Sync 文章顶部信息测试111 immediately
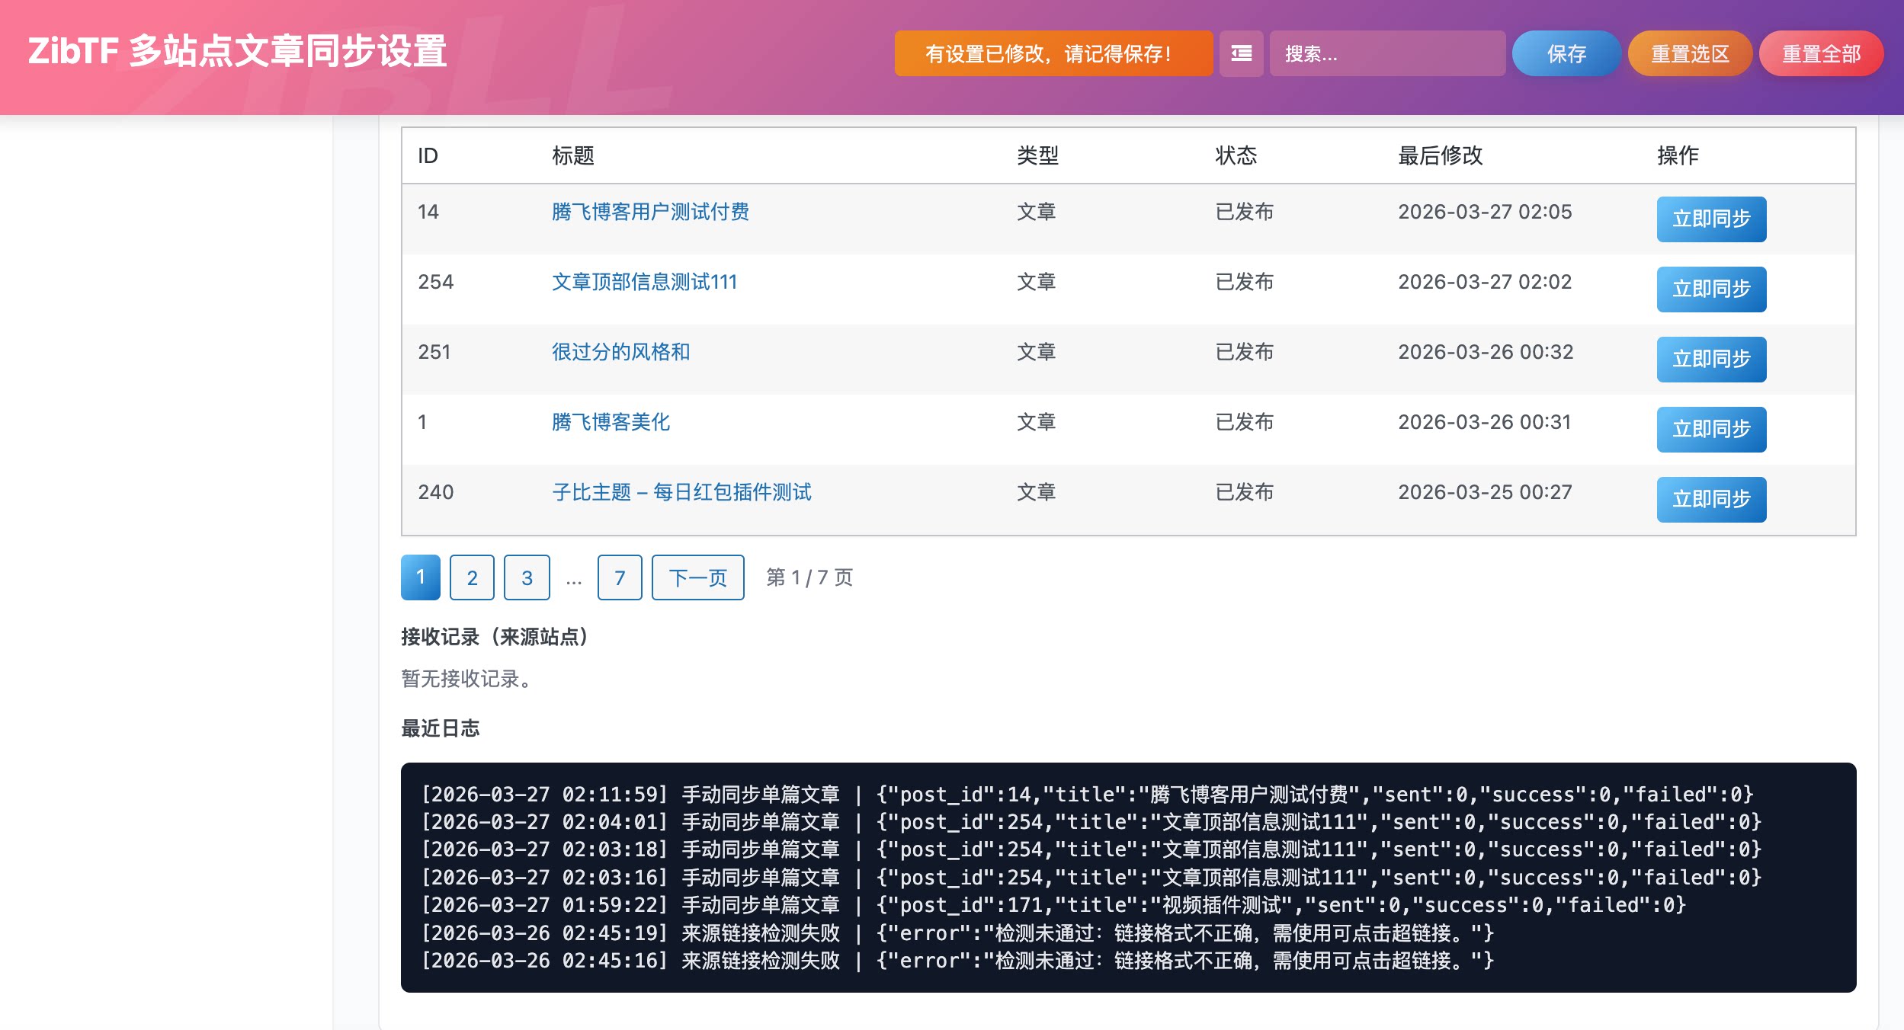The height and width of the screenshot is (1030, 1904). coord(1711,289)
